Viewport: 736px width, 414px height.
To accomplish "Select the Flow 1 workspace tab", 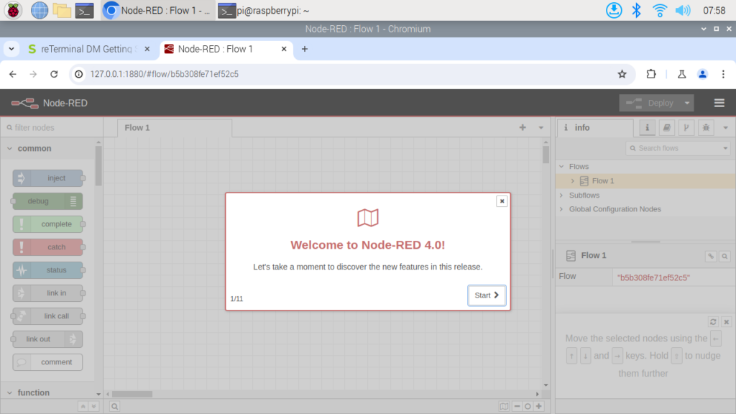I will [x=174, y=128].
